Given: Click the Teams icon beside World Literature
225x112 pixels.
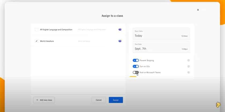Looking at the screenshot, I should point(120,41).
